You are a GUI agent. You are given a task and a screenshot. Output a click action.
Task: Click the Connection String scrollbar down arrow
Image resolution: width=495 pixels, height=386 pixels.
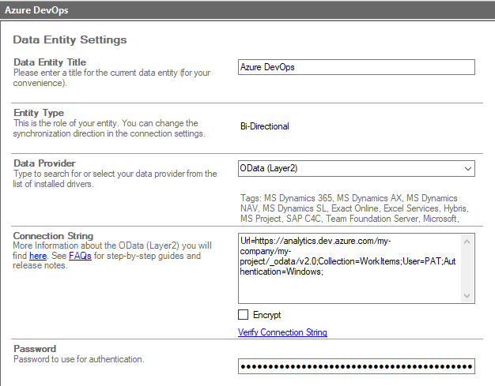(x=467, y=294)
